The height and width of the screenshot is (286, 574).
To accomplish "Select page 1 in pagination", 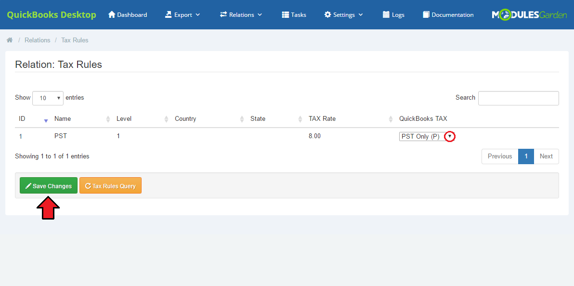I will [526, 156].
